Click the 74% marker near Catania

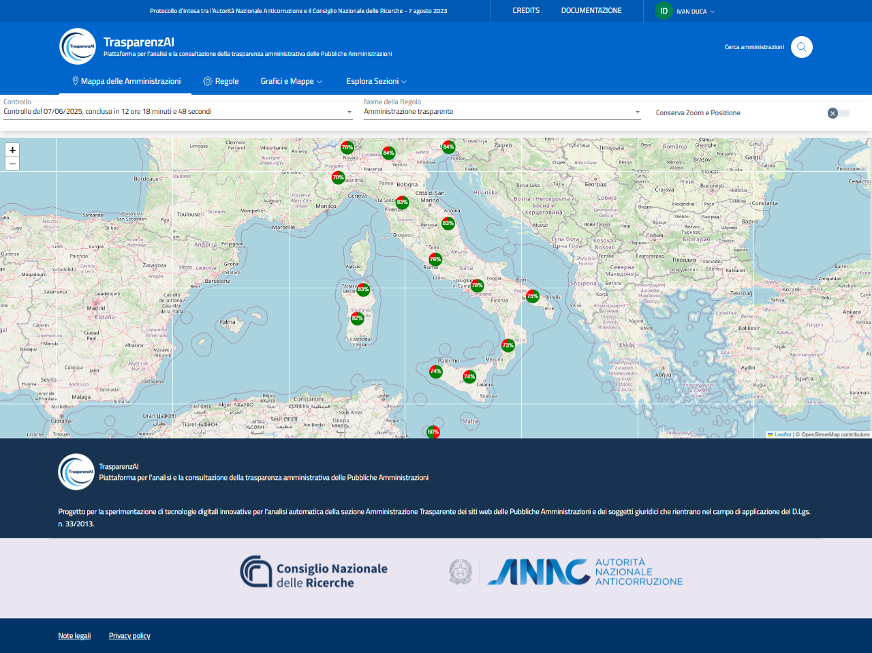point(469,376)
